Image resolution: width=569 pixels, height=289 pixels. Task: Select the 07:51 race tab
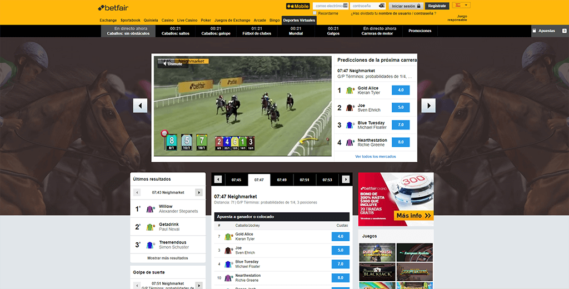pyautogui.click(x=305, y=180)
